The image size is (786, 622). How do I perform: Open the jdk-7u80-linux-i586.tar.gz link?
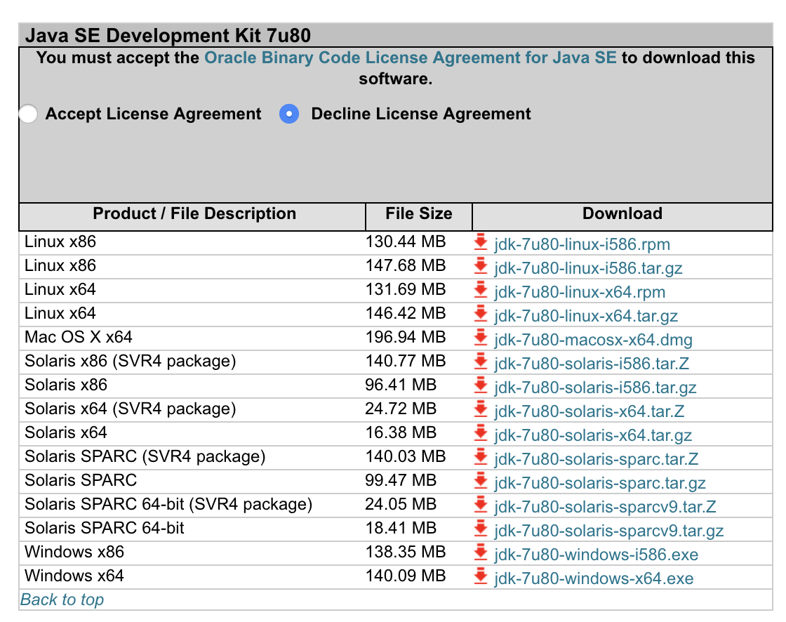pos(588,268)
